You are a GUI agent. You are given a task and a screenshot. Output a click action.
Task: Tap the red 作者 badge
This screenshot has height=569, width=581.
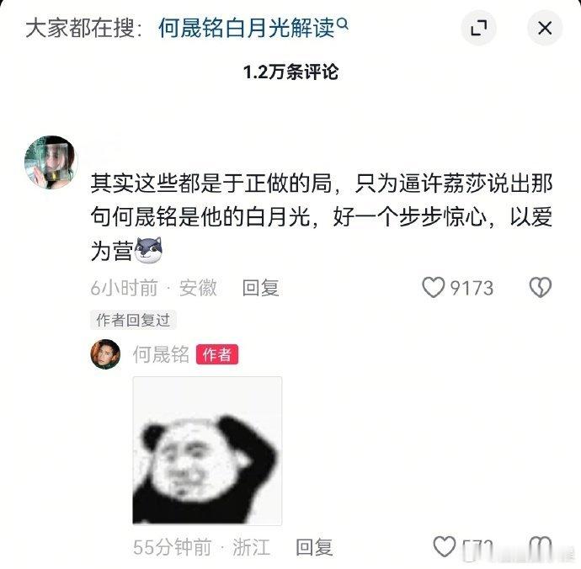tap(217, 354)
